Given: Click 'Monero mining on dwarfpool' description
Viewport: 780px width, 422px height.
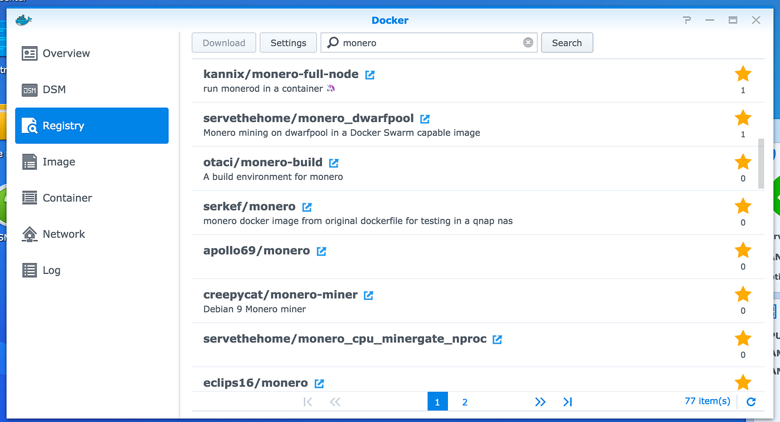Looking at the screenshot, I should pyautogui.click(x=342, y=133).
